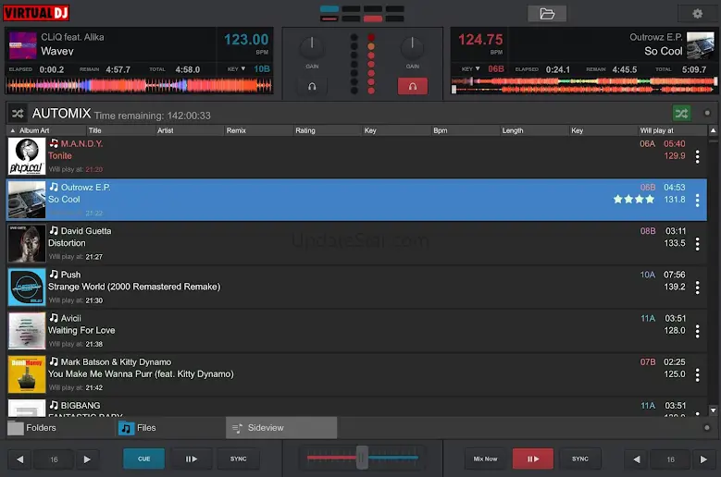Click the green automix shuffle icon on right
The height and width of the screenshot is (477, 721).
(681, 114)
